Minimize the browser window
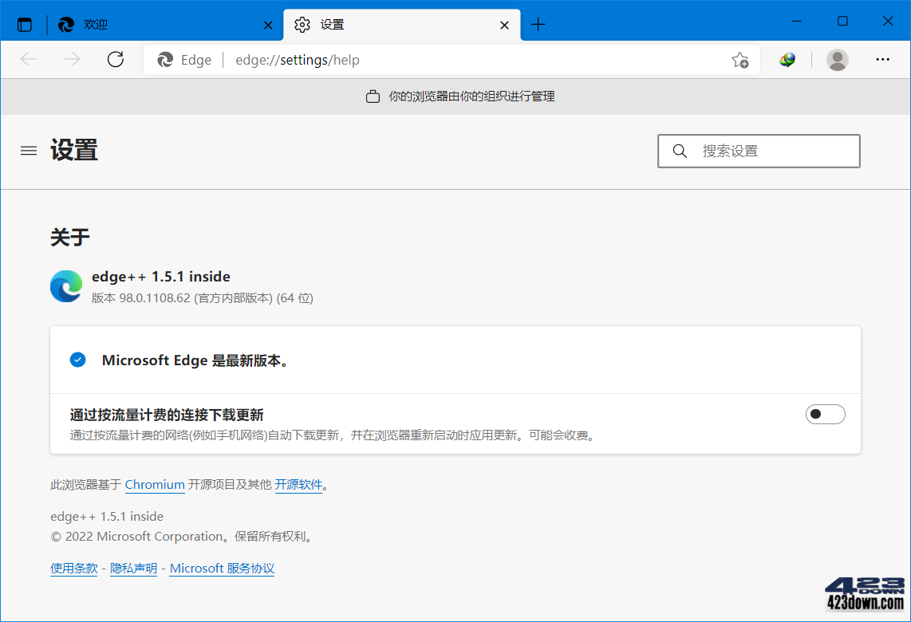This screenshot has height=622, width=911. pos(797,22)
